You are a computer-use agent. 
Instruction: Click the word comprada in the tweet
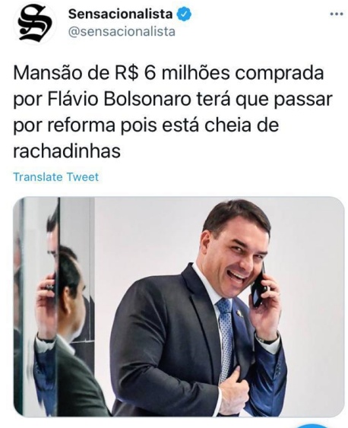coord(280,74)
